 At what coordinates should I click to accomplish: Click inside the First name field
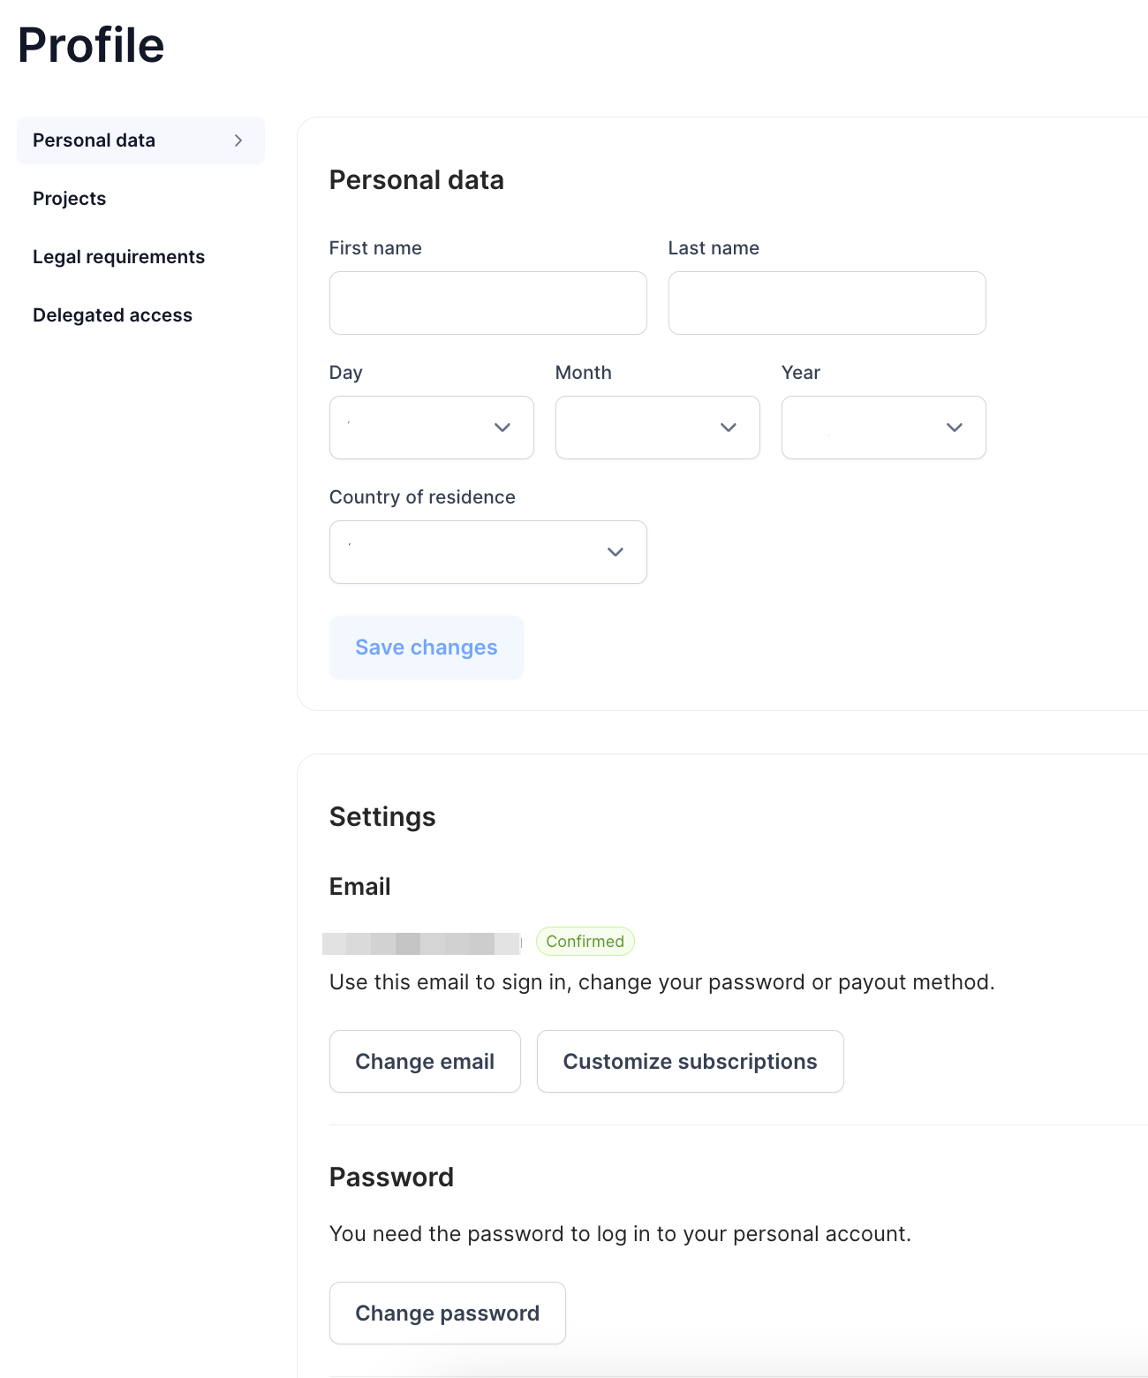487,303
